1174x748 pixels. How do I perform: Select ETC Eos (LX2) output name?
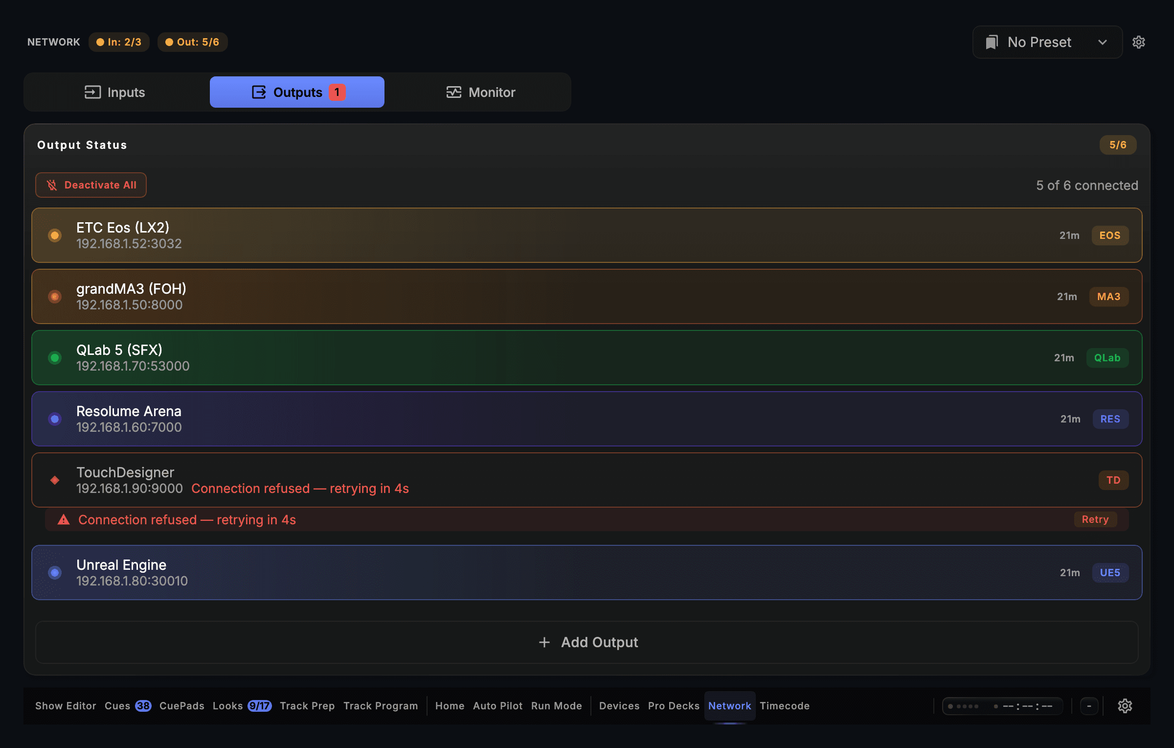[123, 228]
